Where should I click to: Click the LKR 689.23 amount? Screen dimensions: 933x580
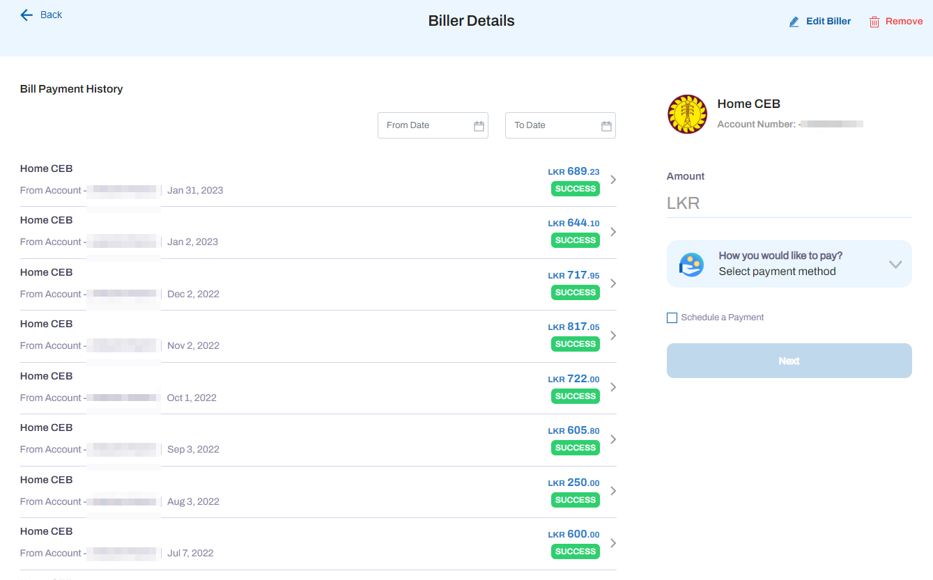pos(573,171)
